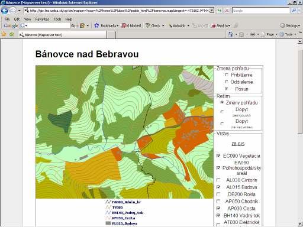This screenshot has width=303, height=227.
Task: Click the magnifier search icon beside search box
Action: [x=294, y=11]
